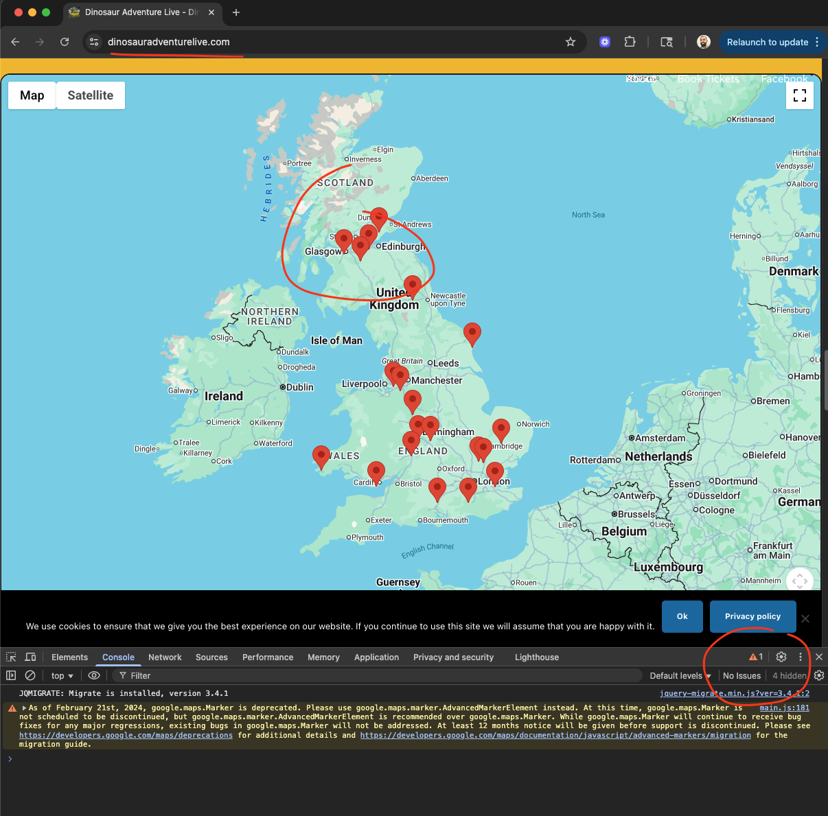Image resolution: width=828 pixels, height=816 pixels.
Task: Show the console sidebar panel
Action: pyautogui.click(x=11, y=675)
